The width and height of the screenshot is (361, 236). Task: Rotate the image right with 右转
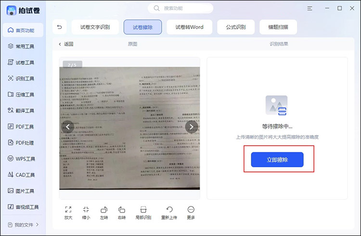coord(122,213)
